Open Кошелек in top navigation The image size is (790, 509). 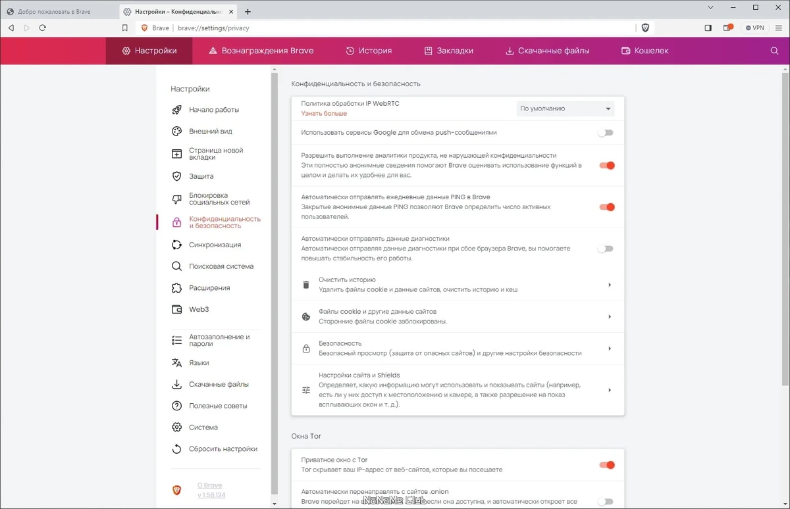point(645,51)
